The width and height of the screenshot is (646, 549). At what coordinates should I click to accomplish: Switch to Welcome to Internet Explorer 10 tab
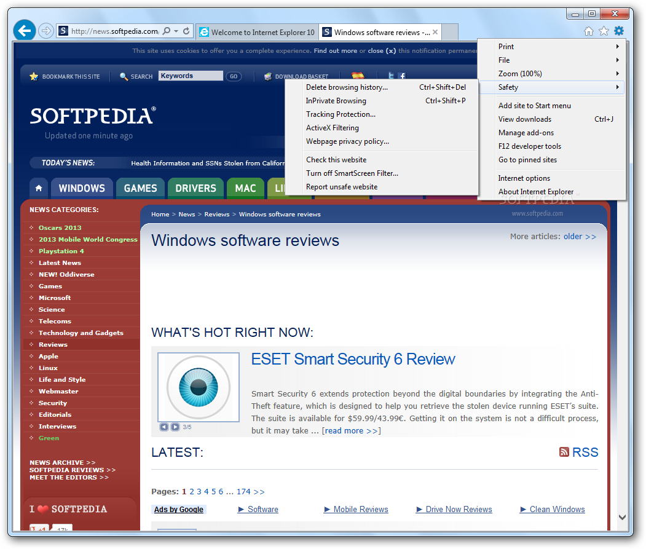click(x=257, y=32)
